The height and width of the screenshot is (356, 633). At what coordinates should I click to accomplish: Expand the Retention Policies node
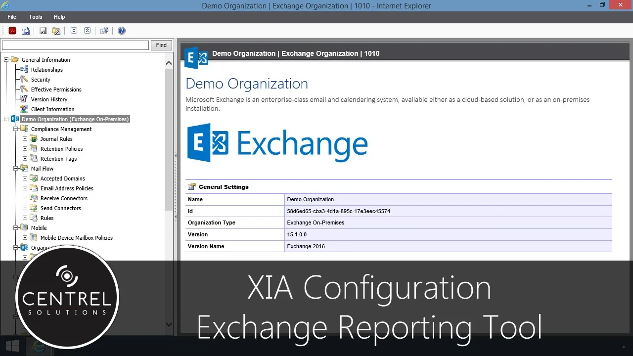25,149
